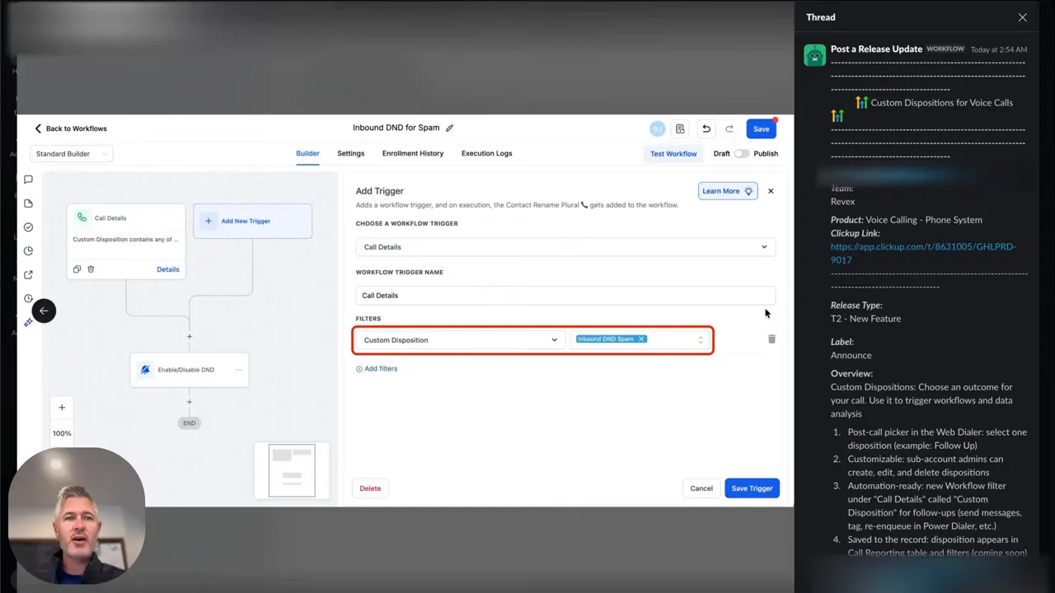Image resolution: width=1055 pixels, height=593 pixels.
Task: Rename workflow using the pencil icon
Action: [x=449, y=128]
